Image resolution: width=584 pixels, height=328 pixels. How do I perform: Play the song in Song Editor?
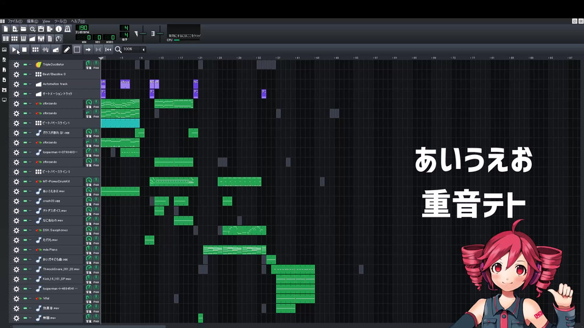[x=14, y=49]
